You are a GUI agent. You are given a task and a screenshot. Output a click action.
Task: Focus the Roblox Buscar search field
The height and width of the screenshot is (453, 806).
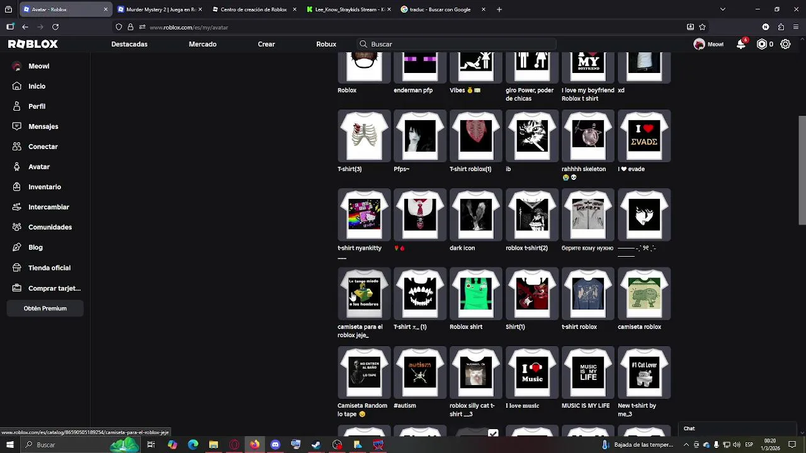pos(456,44)
